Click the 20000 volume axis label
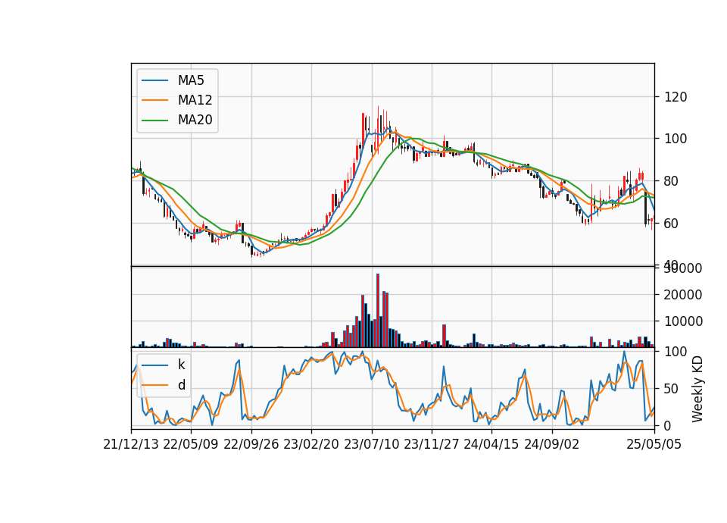Viewport: 727px width, 523px height. click(x=683, y=295)
